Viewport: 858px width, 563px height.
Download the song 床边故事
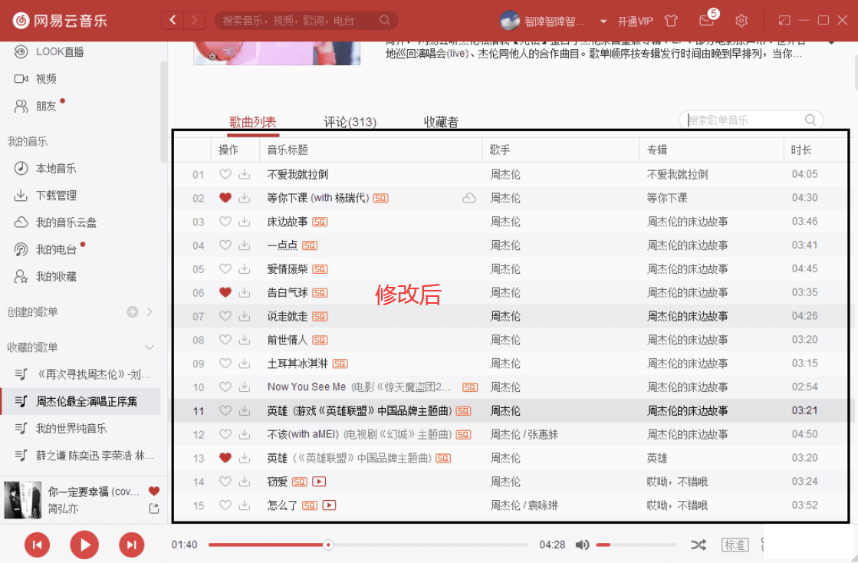click(x=245, y=222)
